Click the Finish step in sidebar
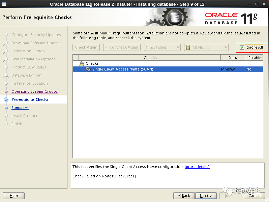This screenshot has width=269, height=202. [x=17, y=124]
